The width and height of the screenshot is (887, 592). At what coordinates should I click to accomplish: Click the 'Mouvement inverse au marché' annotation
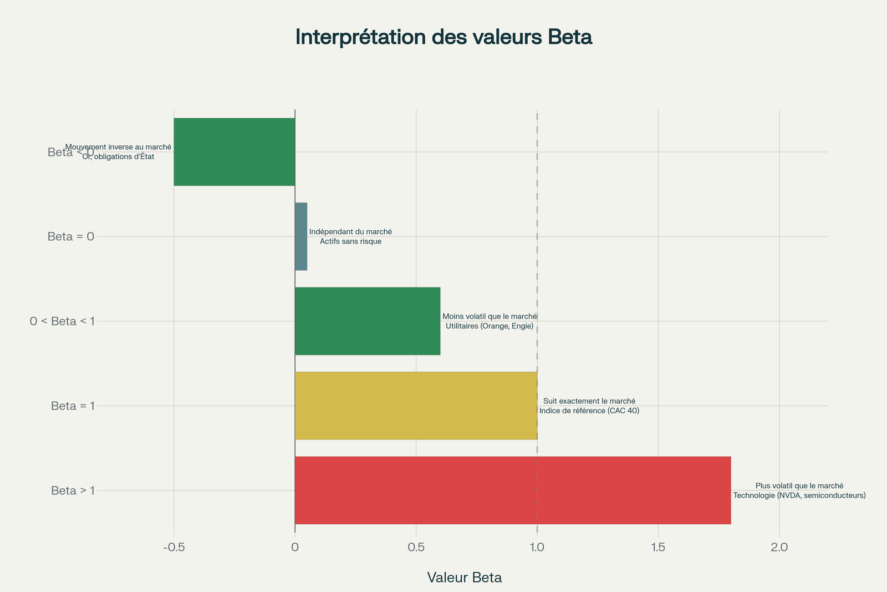(118, 147)
